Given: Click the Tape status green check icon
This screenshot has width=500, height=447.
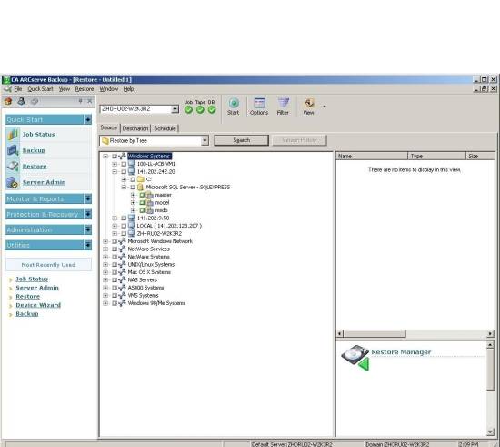Looking at the screenshot, I should [200, 110].
